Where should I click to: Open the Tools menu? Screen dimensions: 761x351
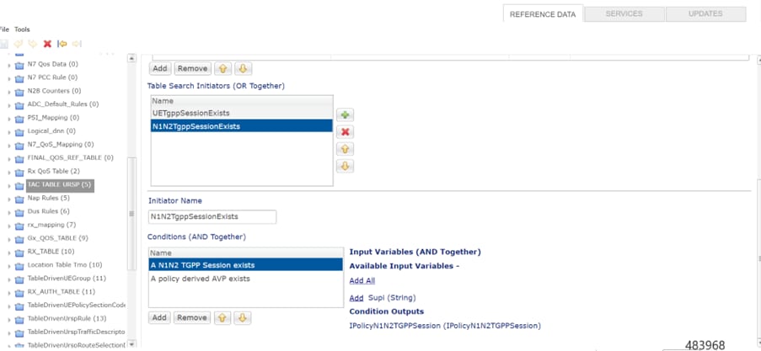tap(22, 29)
